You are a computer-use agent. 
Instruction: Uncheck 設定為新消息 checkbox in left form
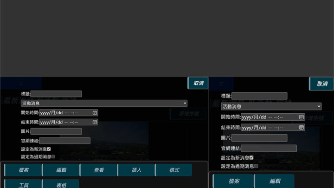click(x=49, y=149)
